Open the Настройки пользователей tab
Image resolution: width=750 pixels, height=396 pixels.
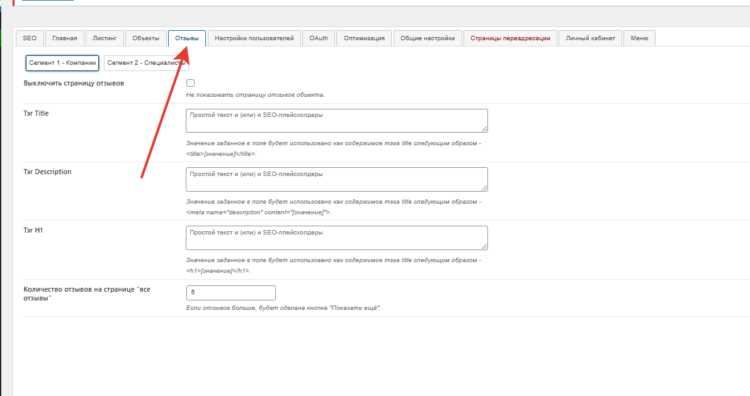254,38
